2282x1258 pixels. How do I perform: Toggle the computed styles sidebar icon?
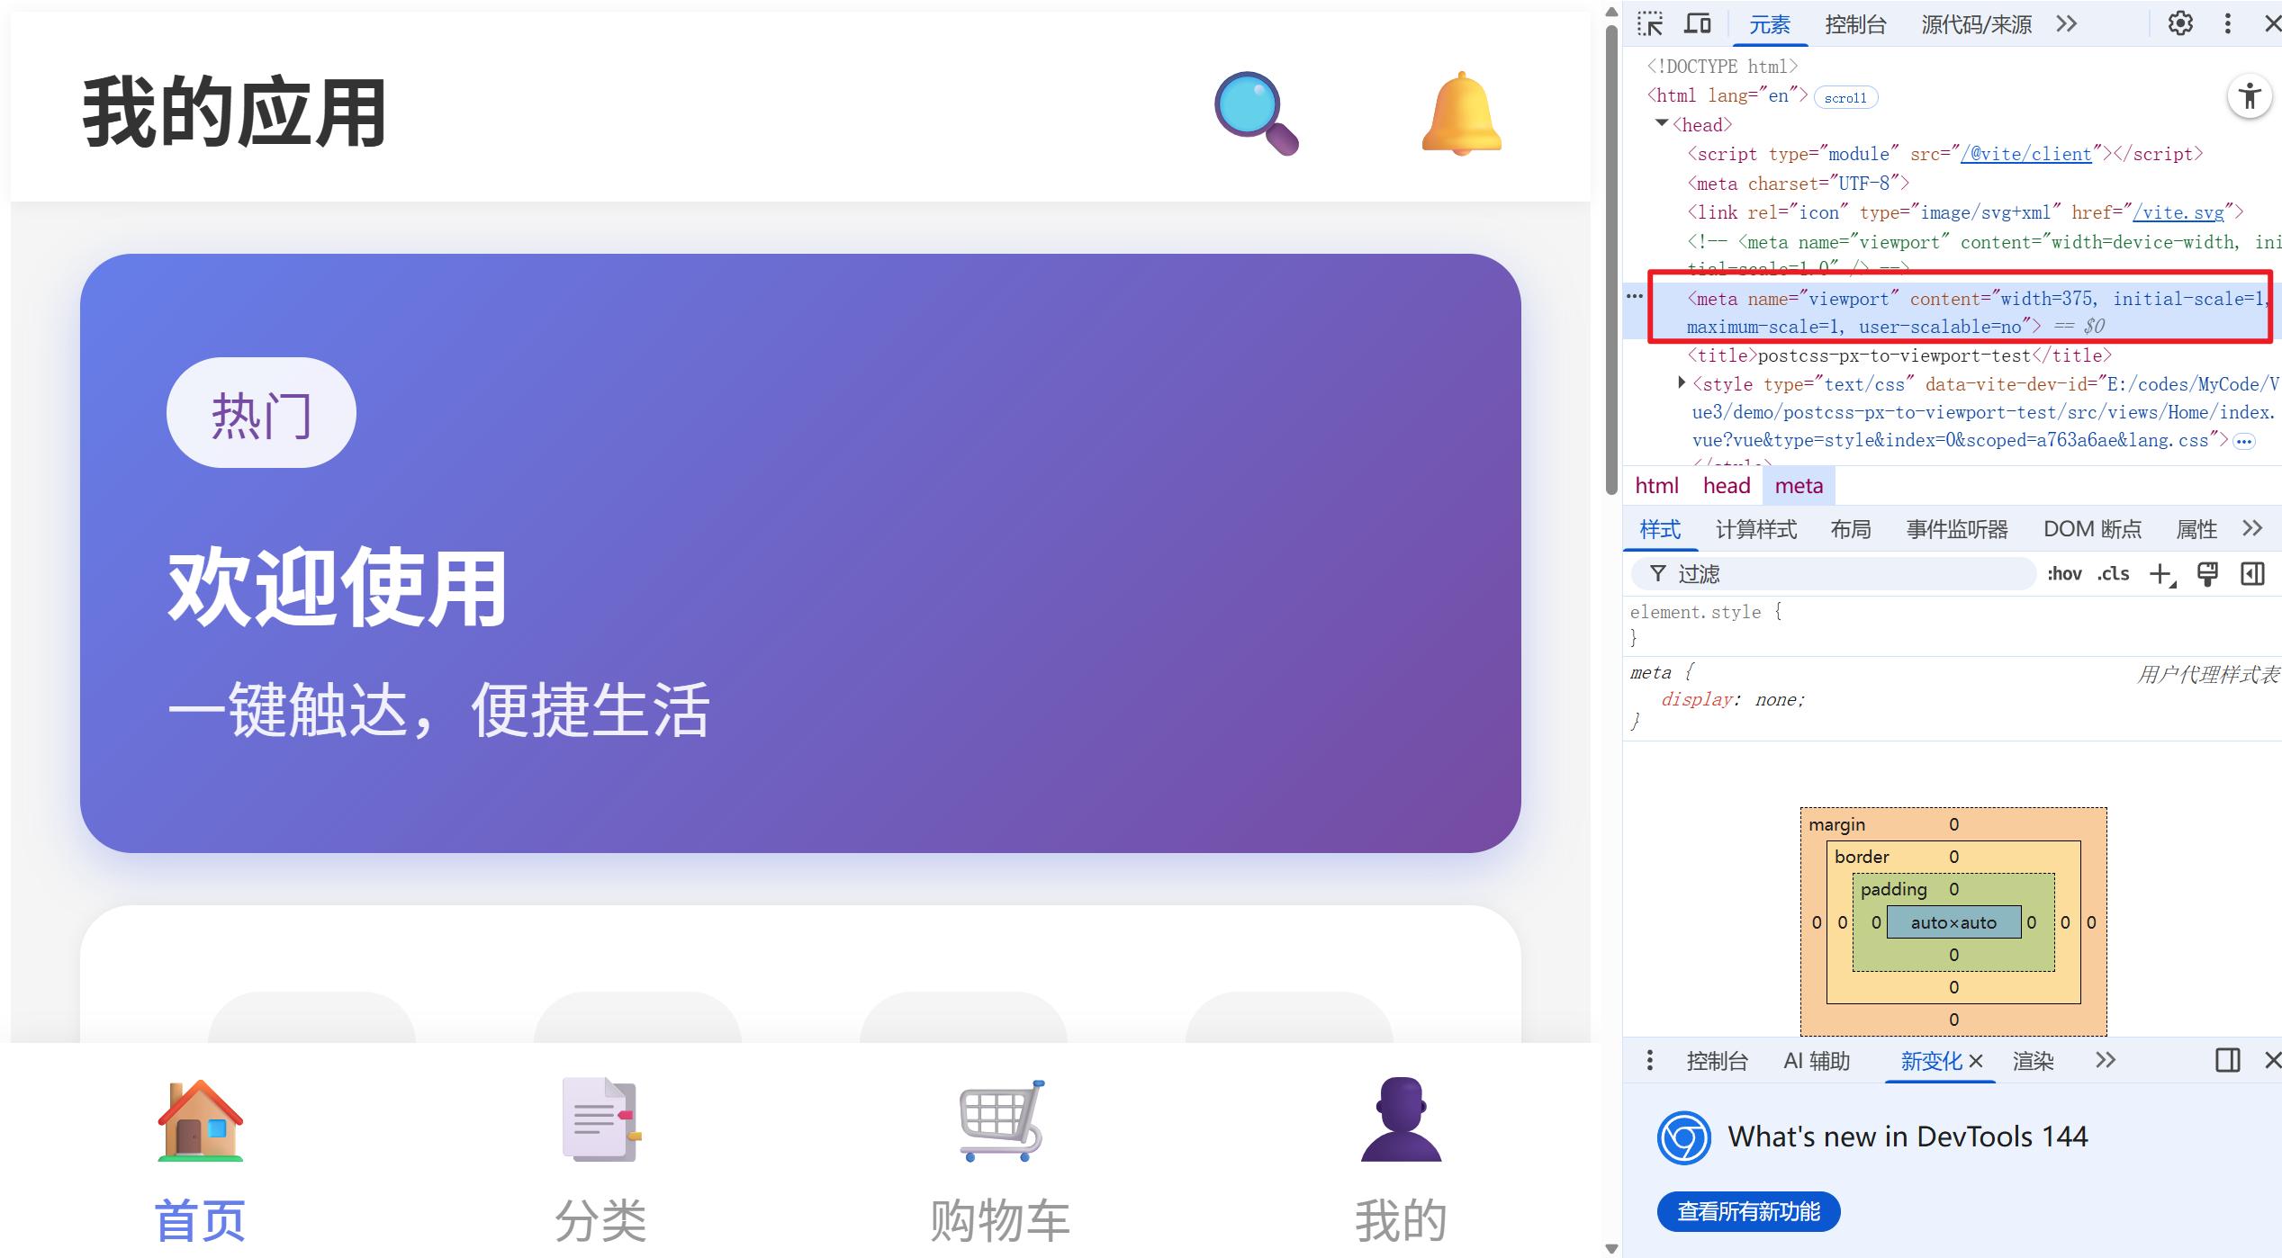click(2252, 574)
